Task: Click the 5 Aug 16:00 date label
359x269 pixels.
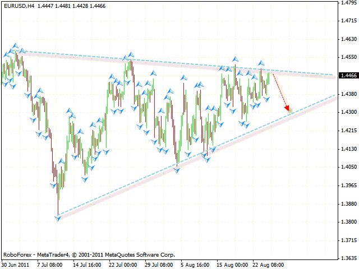Action: click(x=195, y=265)
